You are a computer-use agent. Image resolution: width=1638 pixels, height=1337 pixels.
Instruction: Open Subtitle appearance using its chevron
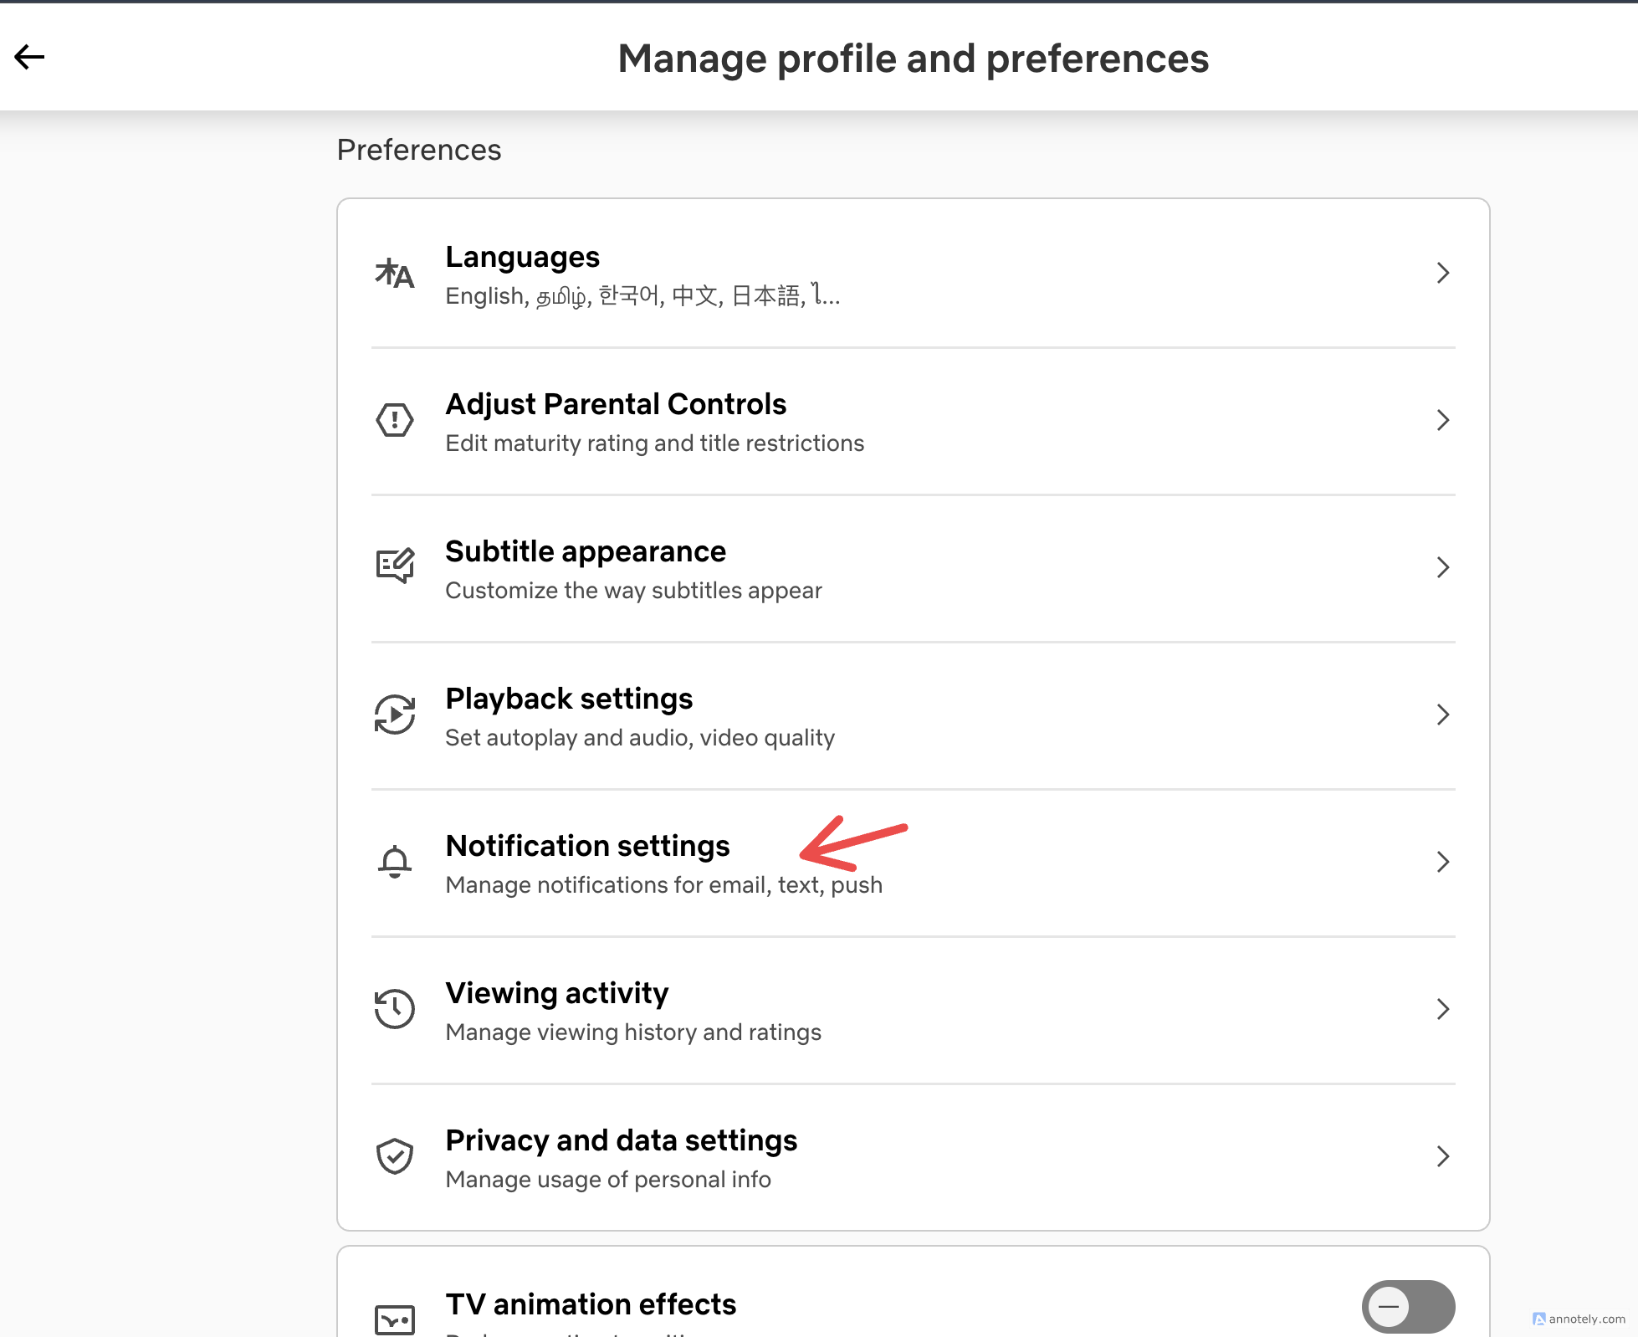1442,567
